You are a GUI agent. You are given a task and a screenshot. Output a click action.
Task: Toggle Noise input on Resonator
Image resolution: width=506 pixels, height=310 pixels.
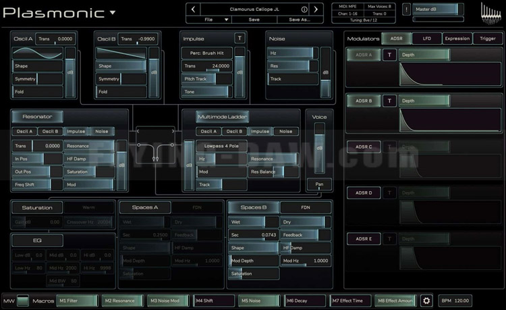click(102, 132)
